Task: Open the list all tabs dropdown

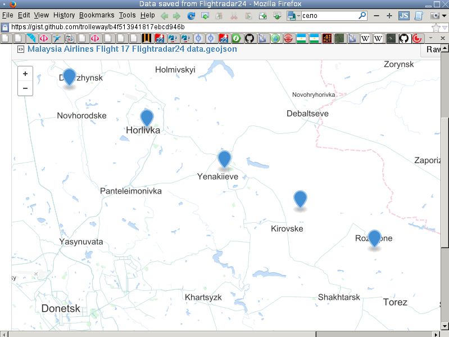Action: 430,38
